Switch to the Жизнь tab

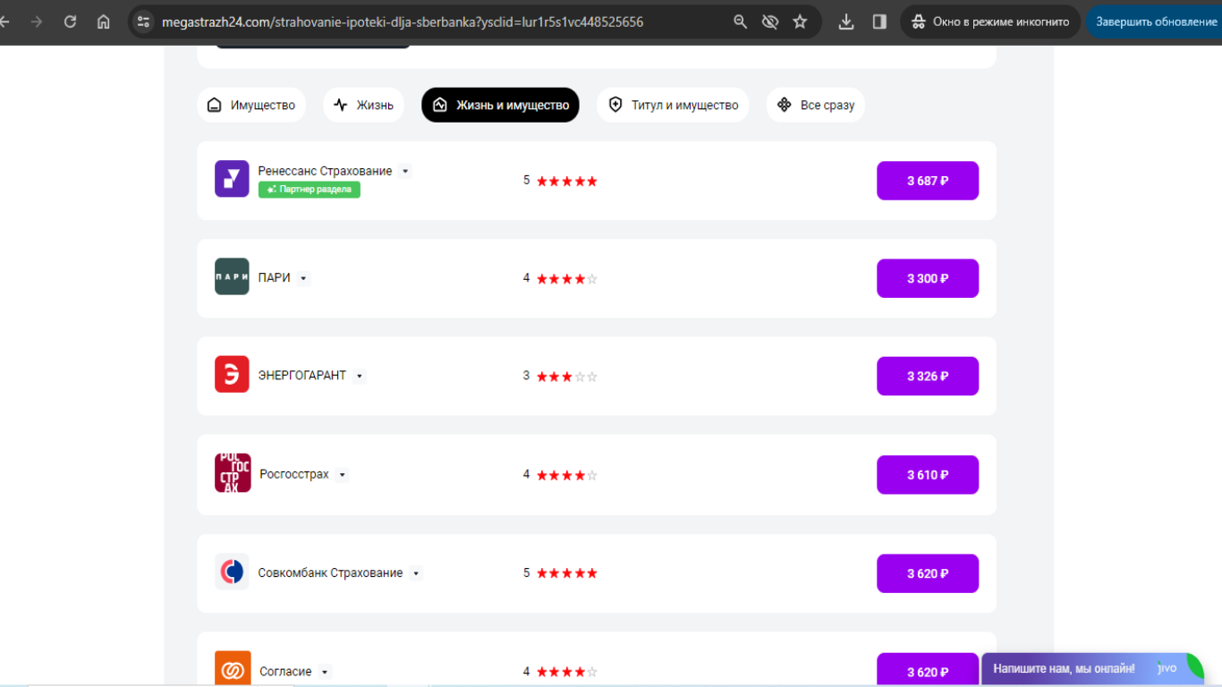(363, 105)
